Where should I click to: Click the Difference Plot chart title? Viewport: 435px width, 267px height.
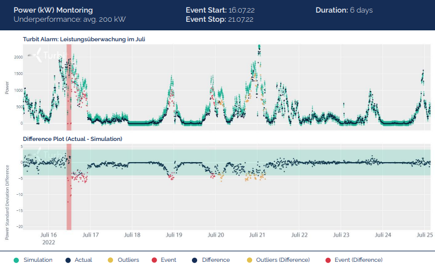pyautogui.click(x=72, y=139)
